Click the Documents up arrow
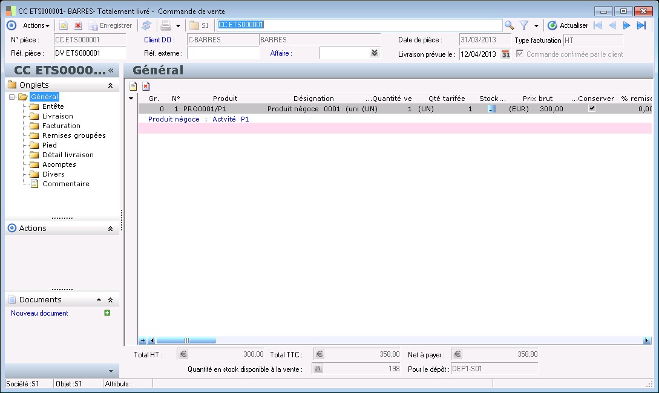This screenshot has width=659, height=393. pyautogui.click(x=99, y=300)
